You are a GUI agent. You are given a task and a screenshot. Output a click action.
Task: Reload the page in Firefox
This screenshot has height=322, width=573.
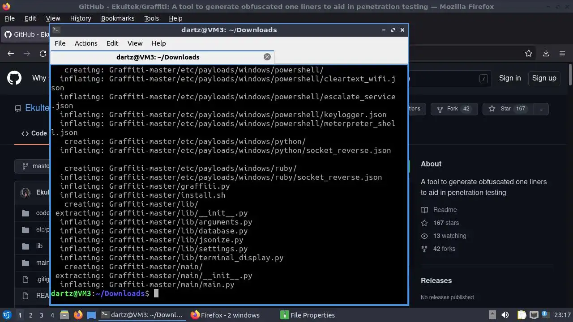click(x=43, y=54)
